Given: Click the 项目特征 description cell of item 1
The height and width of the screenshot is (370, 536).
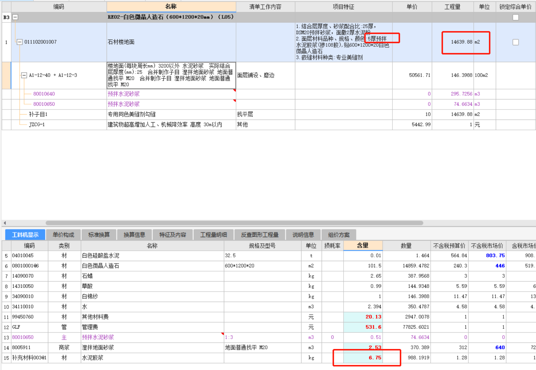Looking at the screenshot, I should tap(344, 42).
